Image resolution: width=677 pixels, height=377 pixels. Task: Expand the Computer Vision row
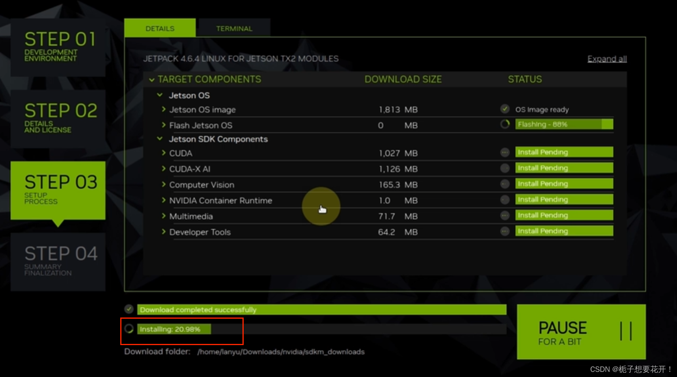[x=164, y=184]
